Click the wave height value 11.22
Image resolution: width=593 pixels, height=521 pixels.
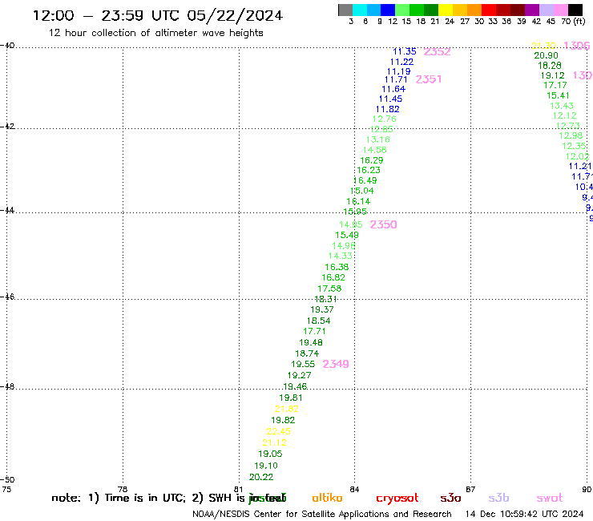point(401,62)
